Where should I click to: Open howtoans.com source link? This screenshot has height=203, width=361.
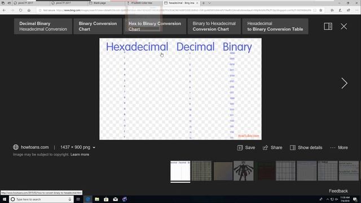coord(35,147)
